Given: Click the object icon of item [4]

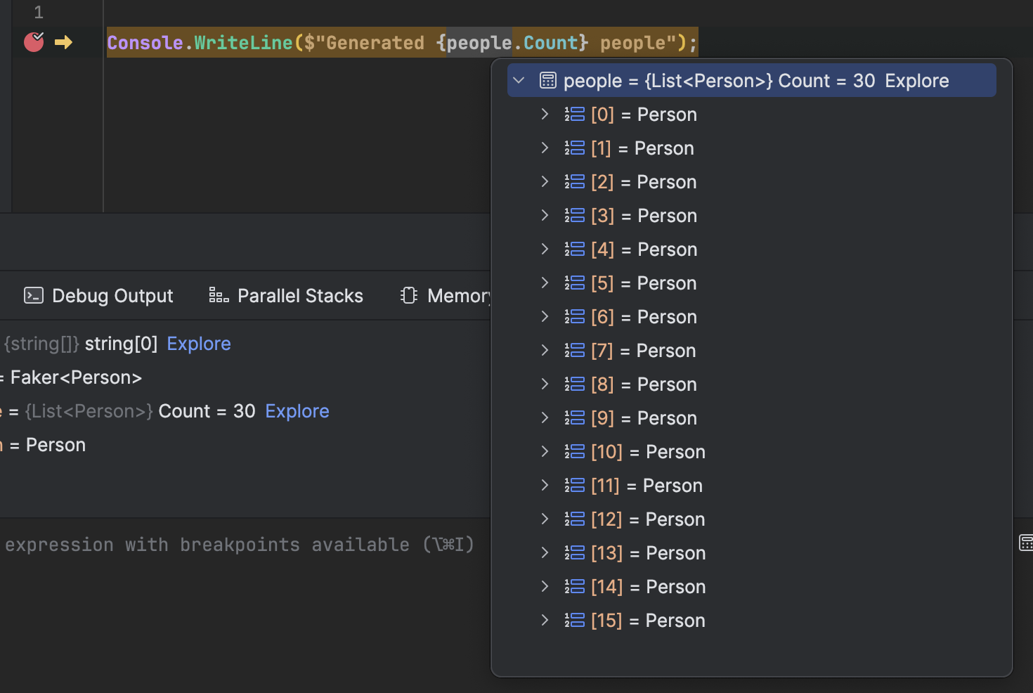Looking at the screenshot, I should tap(574, 250).
